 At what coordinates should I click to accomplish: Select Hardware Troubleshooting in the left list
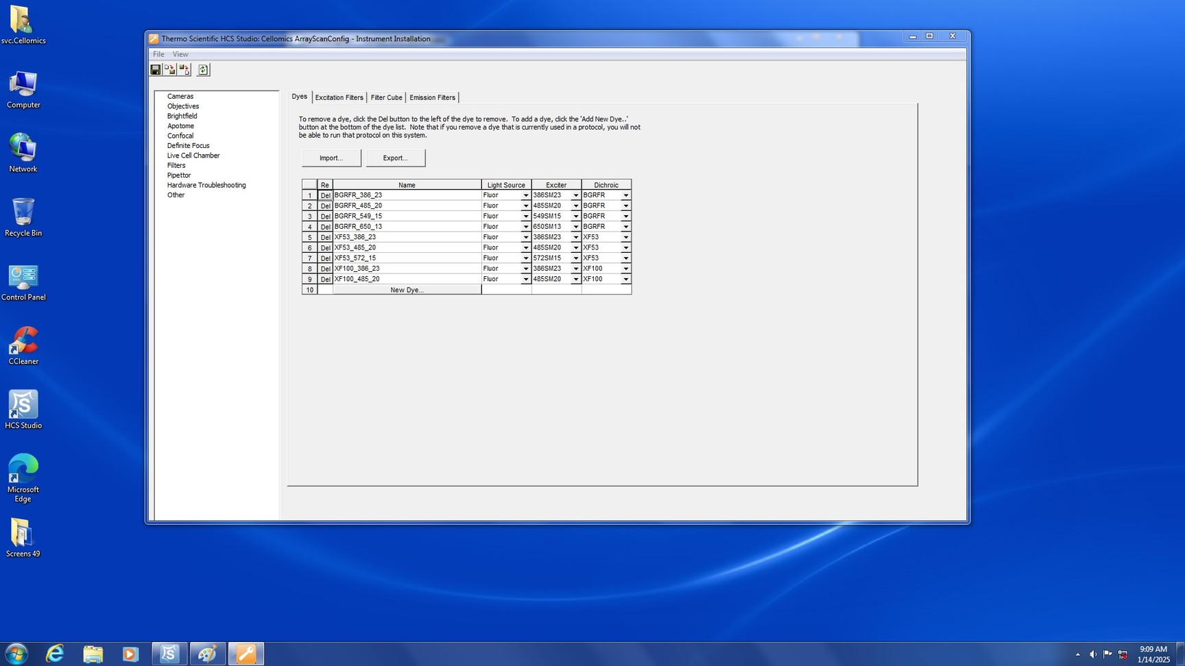206,185
